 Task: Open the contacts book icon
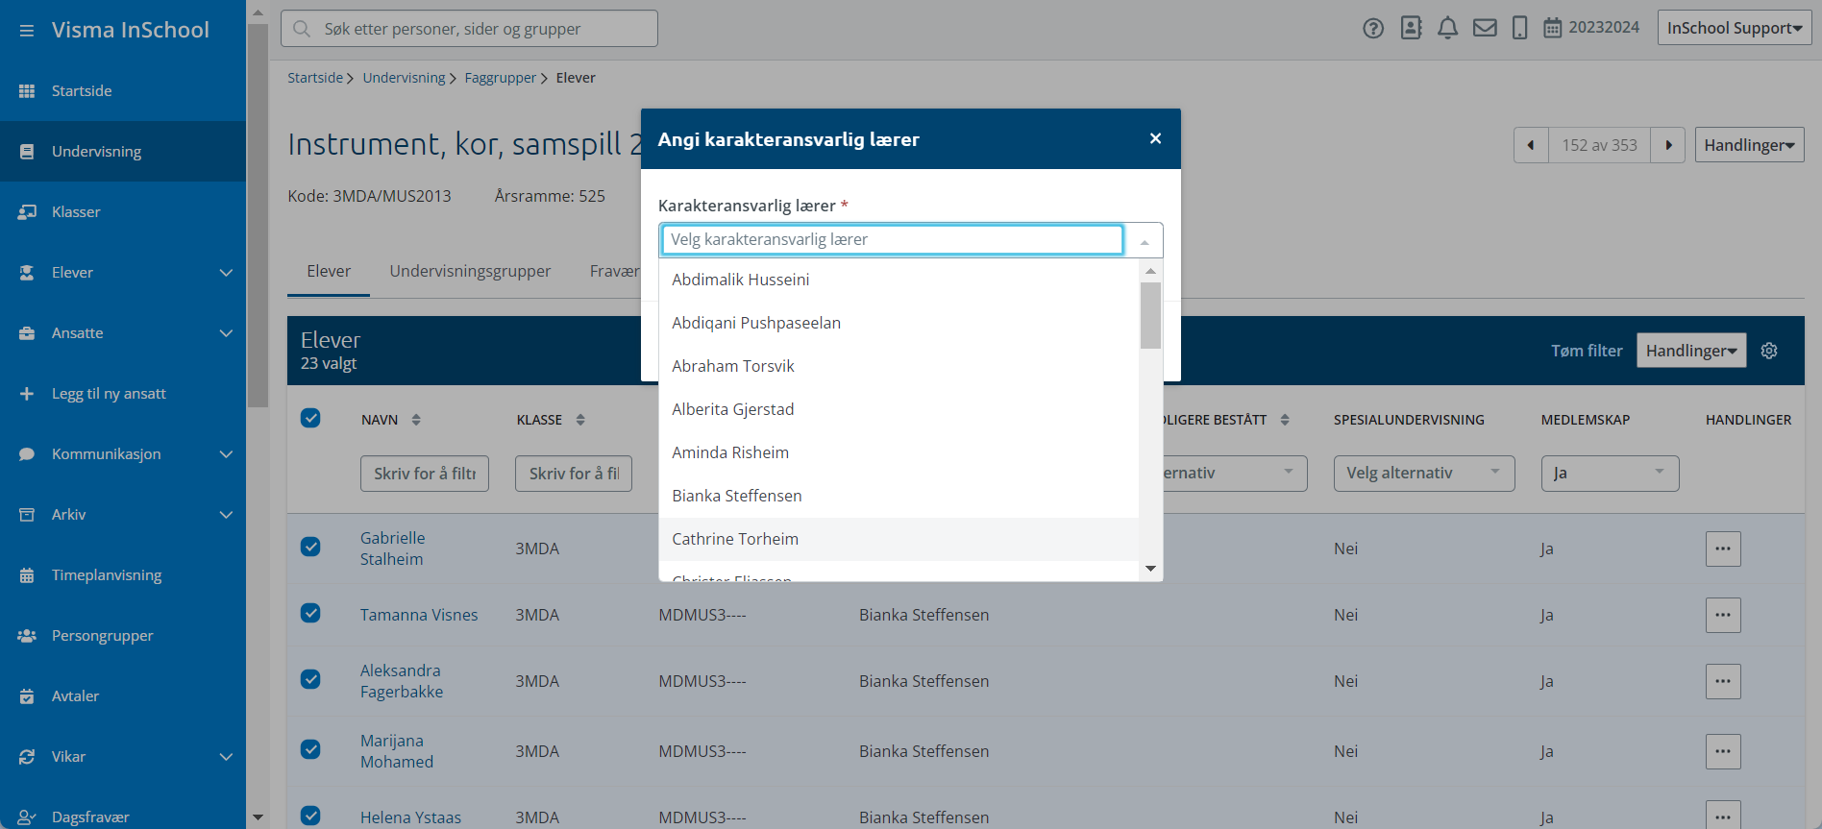pyautogui.click(x=1411, y=28)
